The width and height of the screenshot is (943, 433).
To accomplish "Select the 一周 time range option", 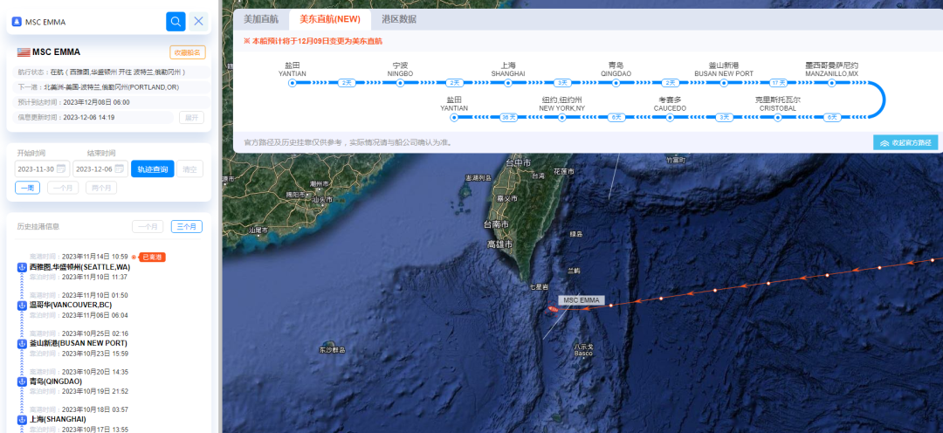I will (x=27, y=188).
